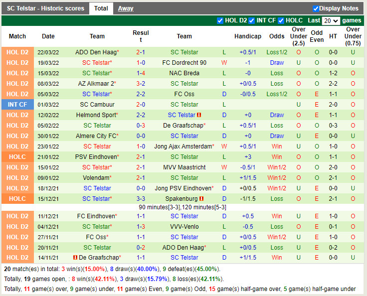Image resolution: width=367 pixels, height=296 pixels.
Task: Switch to the Away tab
Action: [126, 8]
